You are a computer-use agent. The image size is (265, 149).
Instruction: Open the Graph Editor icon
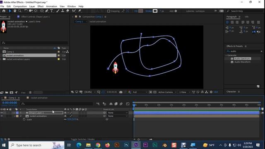128,104
